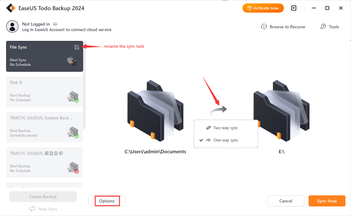Click the Sync Now button
The height and width of the screenshot is (216, 351).
[x=327, y=201]
